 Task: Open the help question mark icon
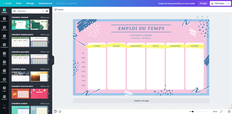click(x=229, y=112)
